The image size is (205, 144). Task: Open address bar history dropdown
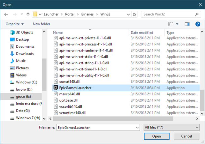(x=128, y=14)
